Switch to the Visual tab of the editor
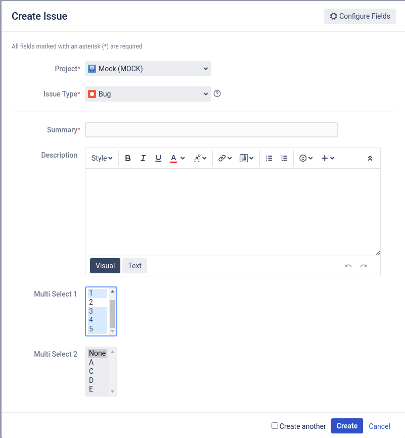The height and width of the screenshot is (438, 405). [x=105, y=265]
